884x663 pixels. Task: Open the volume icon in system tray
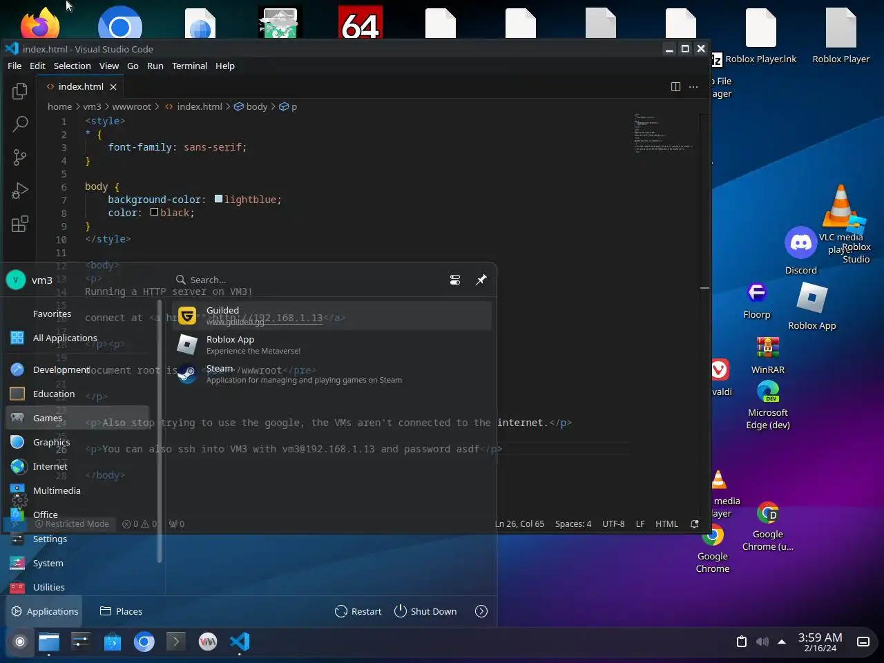(x=762, y=642)
